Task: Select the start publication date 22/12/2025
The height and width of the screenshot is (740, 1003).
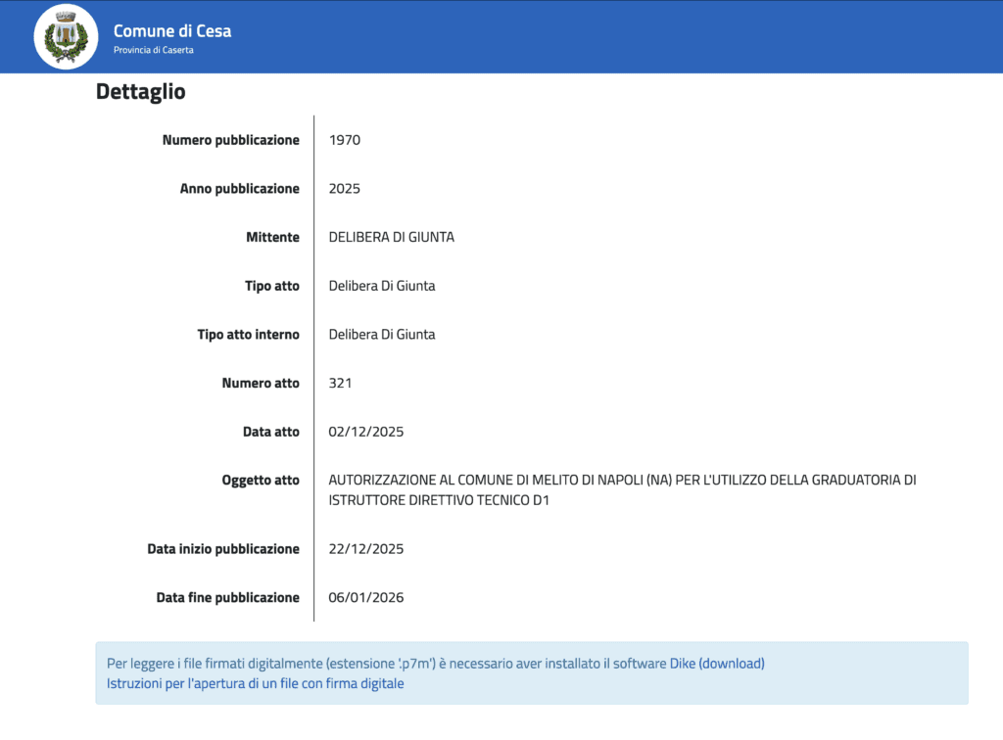Action: [x=366, y=549]
